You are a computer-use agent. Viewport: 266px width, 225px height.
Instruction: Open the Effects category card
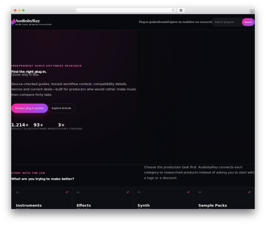[103, 198]
